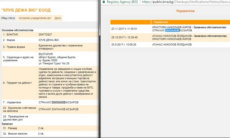Image resolution: width=230 pixels, height=138 pixels.
Task: Open the Общ статус tab
Action: tap(8, 18)
